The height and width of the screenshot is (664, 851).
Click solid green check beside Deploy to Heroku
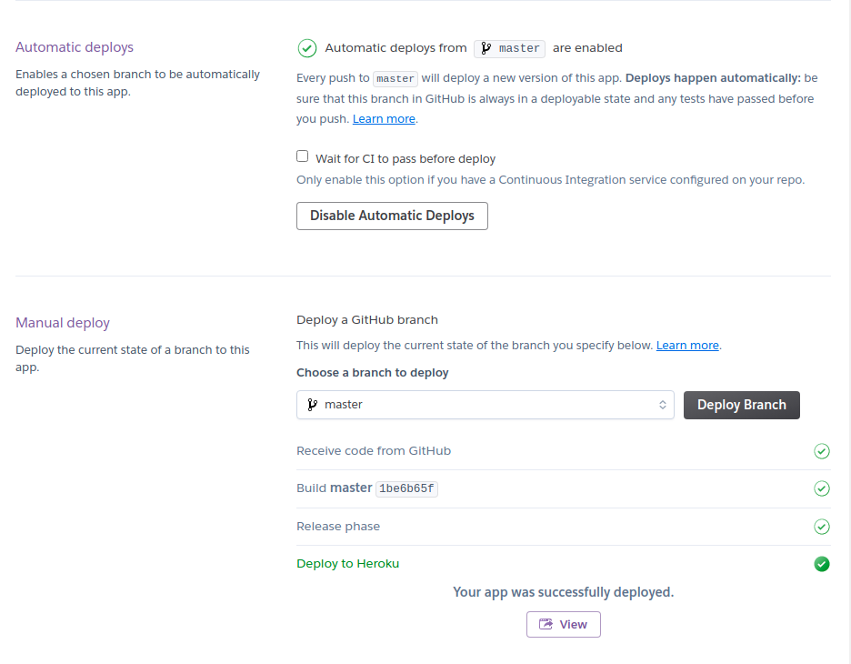coord(821,564)
